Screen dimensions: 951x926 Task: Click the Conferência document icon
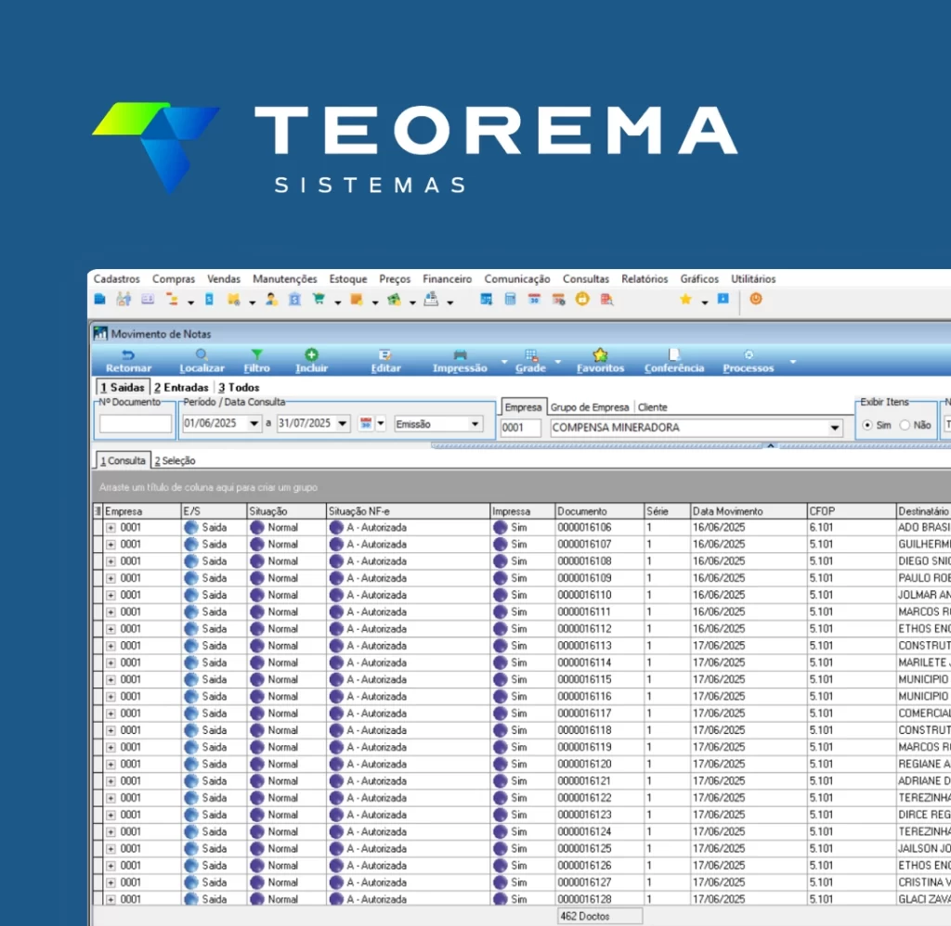click(674, 354)
